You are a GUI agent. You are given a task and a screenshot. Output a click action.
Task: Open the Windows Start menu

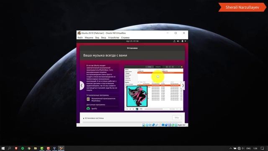[3, 148]
